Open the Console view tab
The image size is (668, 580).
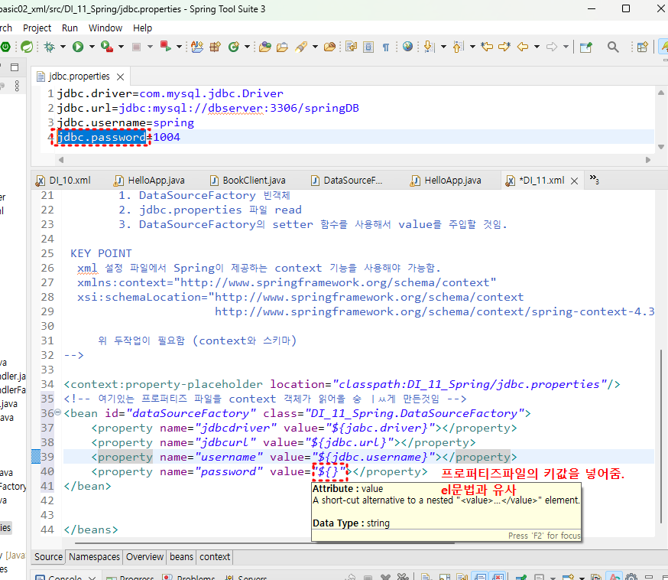pyautogui.click(x=65, y=577)
